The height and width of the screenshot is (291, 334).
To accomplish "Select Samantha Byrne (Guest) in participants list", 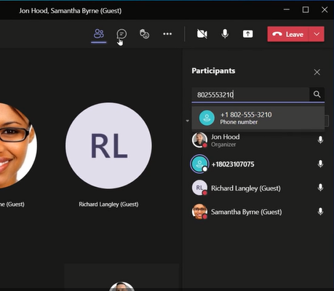I will 258,212.
